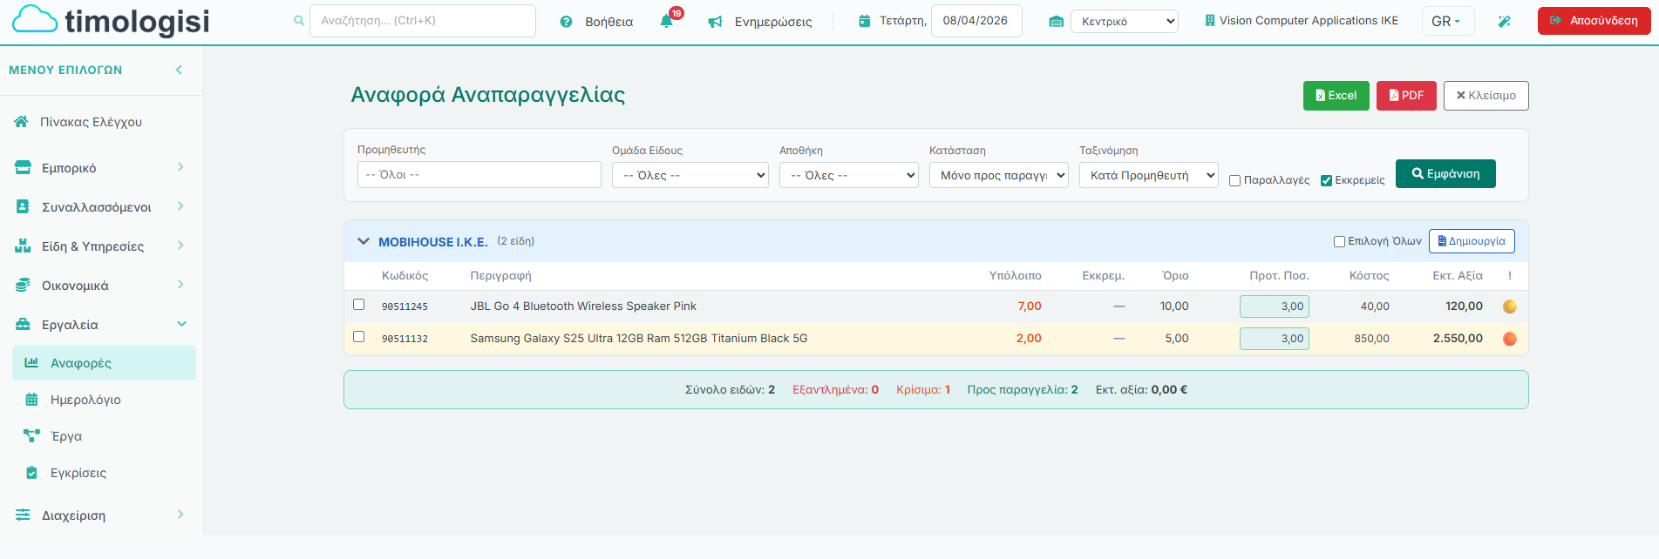Select the JBL Go 4 row checkbox
Screen dimensions: 1659x559
(358, 305)
